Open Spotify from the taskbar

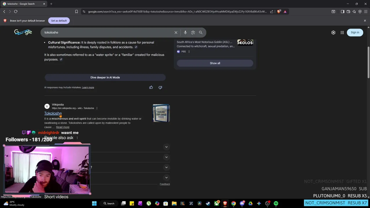(276, 203)
